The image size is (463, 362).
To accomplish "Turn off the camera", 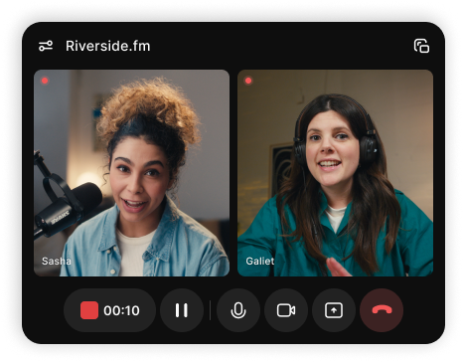I will [x=286, y=310].
